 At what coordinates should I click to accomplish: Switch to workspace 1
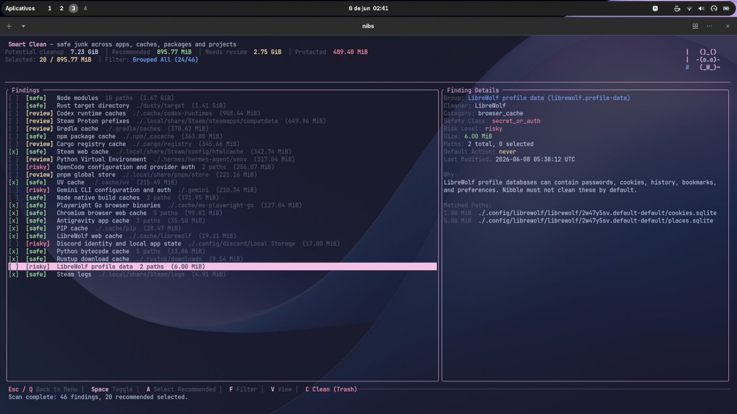(x=50, y=9)
